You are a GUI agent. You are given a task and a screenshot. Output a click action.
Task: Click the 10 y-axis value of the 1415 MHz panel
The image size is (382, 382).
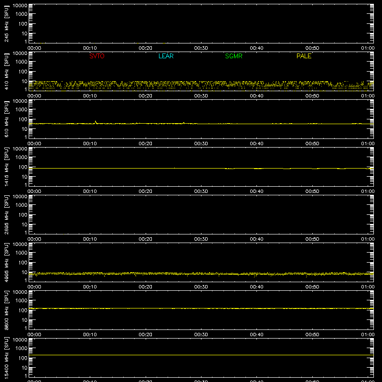click(24, 177)
